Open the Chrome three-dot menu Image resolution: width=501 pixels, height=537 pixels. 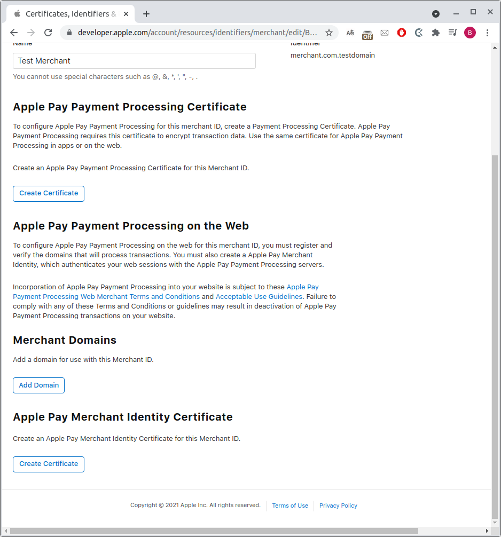click(487, 33)
